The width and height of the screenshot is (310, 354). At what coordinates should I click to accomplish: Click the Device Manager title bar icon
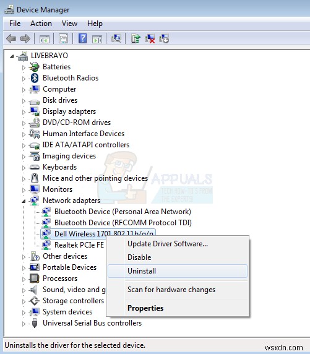(9, 10)
